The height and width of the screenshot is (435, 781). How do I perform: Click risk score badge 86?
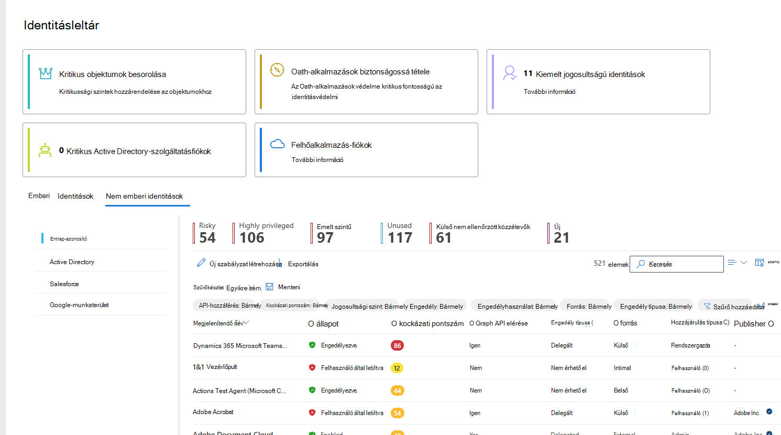point(397,345)
